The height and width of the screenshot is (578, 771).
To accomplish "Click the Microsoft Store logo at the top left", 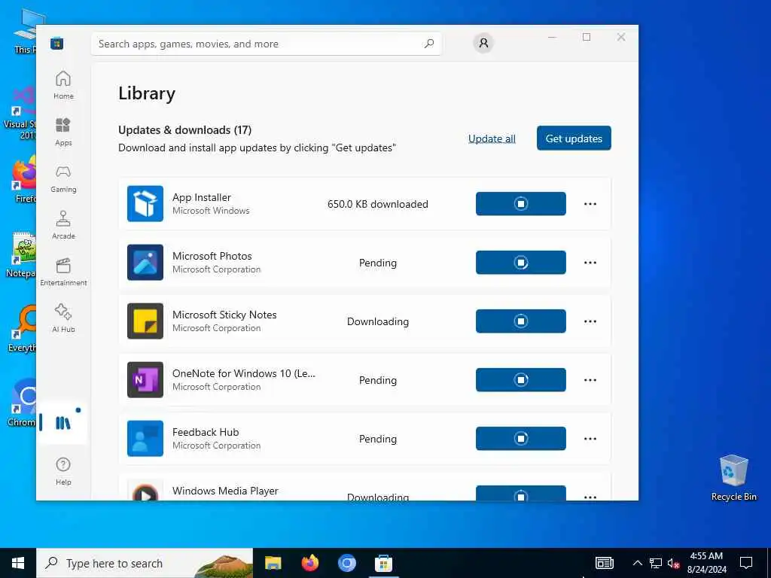I will click(57, 44).
